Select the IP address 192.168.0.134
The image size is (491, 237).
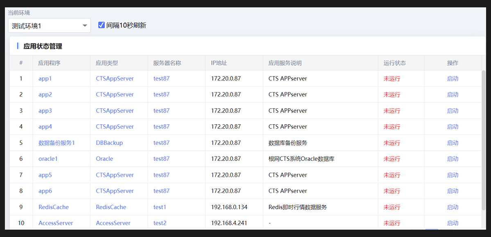pos(229,207)
